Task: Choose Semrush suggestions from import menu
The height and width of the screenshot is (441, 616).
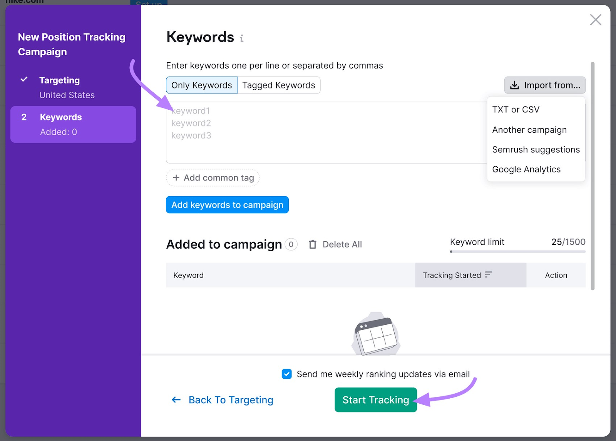Action: (536, 149)
